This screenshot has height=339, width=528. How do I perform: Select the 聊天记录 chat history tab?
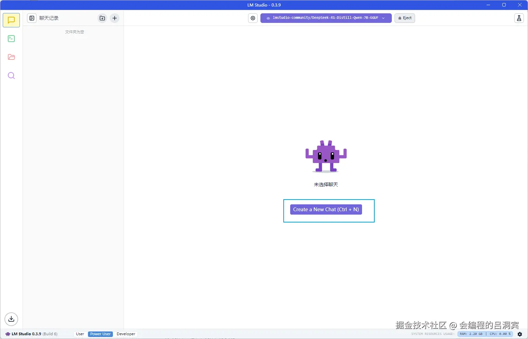pos(50,18)
